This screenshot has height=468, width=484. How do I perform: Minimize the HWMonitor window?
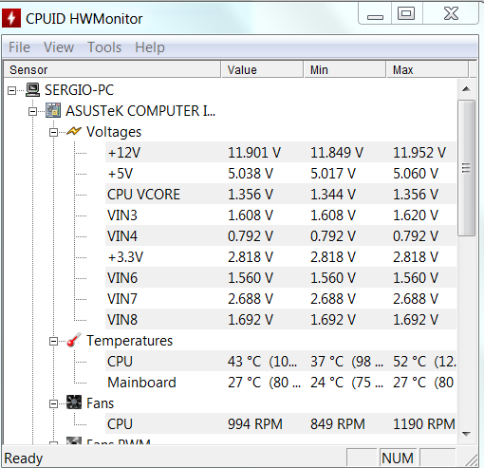[x=375, y=14]
